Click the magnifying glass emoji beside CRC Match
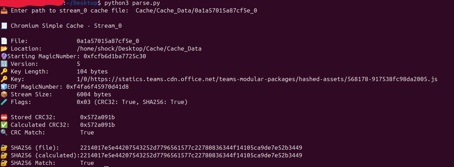 click(4, 132)
